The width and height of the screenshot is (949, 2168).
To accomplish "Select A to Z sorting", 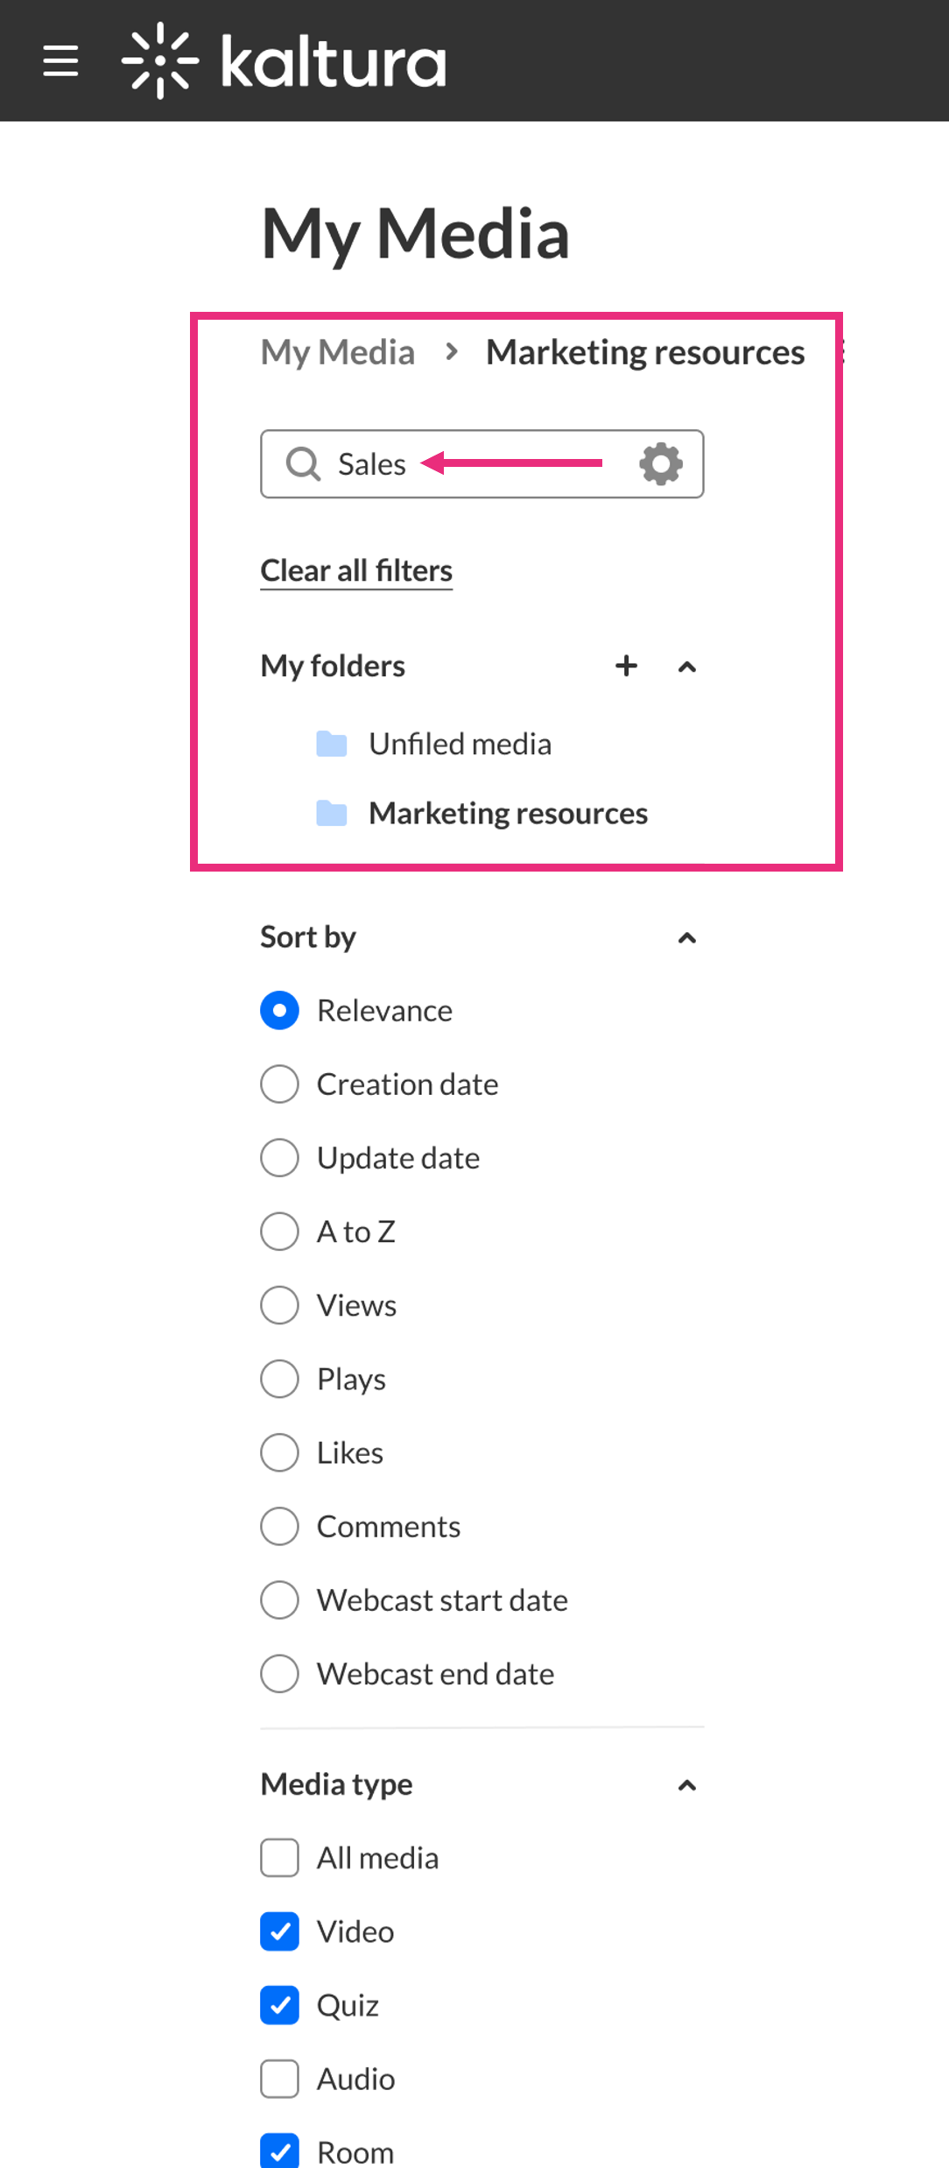I will click(280, 1232).
